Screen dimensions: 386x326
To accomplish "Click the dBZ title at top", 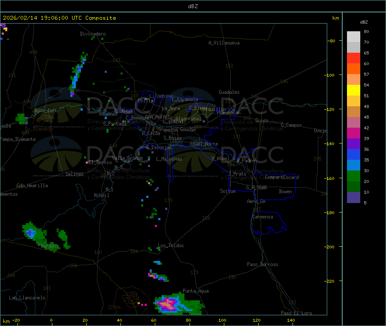I will [193, 6].
